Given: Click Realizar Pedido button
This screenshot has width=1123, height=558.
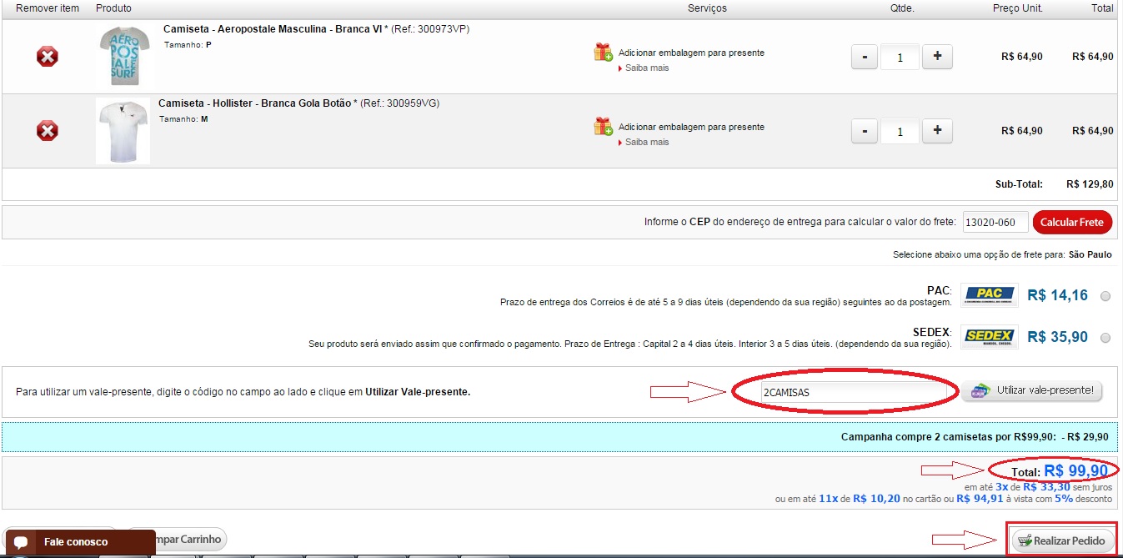Looking at the screenshot, I should coord(1062,540).
